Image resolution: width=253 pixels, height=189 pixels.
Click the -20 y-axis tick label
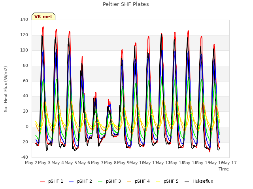click(x=25, y=142)
